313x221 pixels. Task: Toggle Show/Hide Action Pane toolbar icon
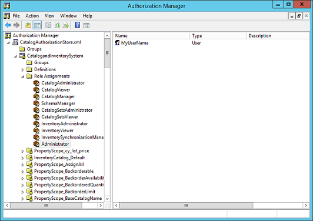point(86,25)
